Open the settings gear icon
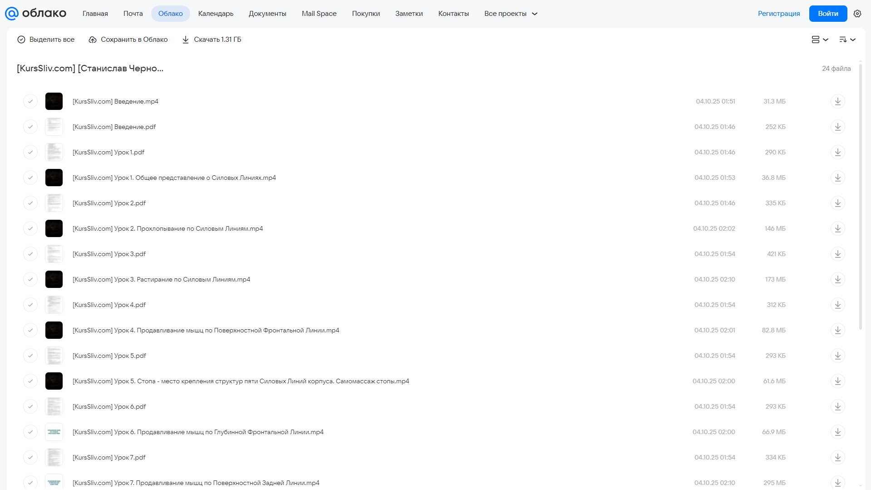Viewport: 871px width, 490px height. tap(857, 14)
